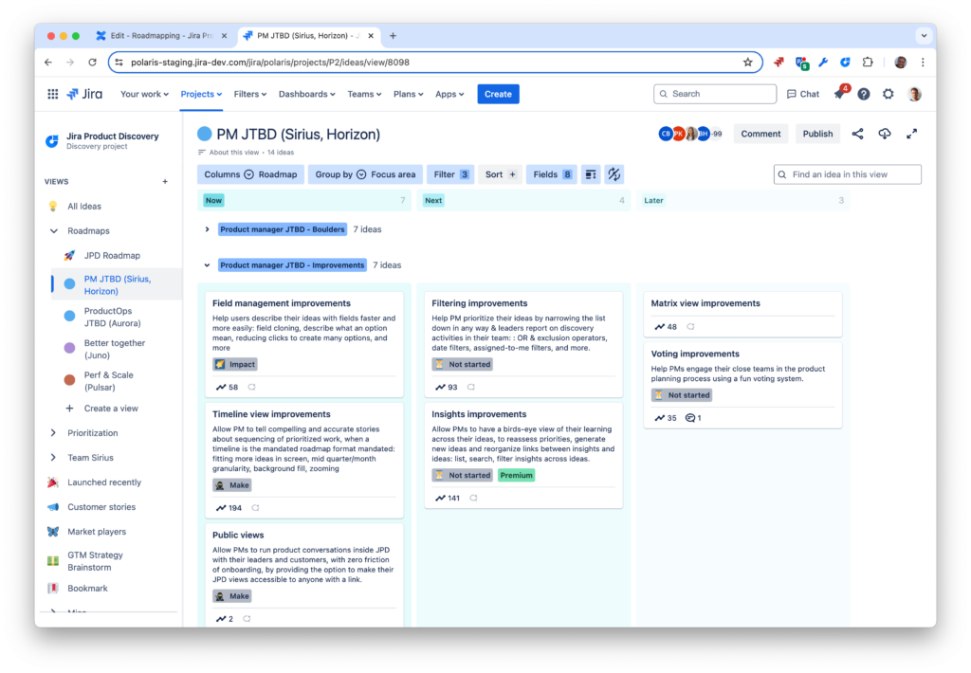Open Customer stories view
The image size is (971, 673).
[x=101, y=507]
